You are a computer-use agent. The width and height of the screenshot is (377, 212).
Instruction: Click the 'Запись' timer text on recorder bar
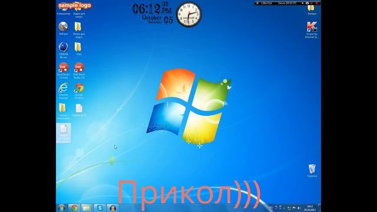click(287, 3)
